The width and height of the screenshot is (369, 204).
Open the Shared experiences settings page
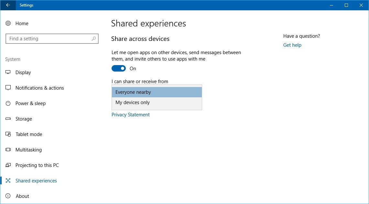click(x=36, y=181)
